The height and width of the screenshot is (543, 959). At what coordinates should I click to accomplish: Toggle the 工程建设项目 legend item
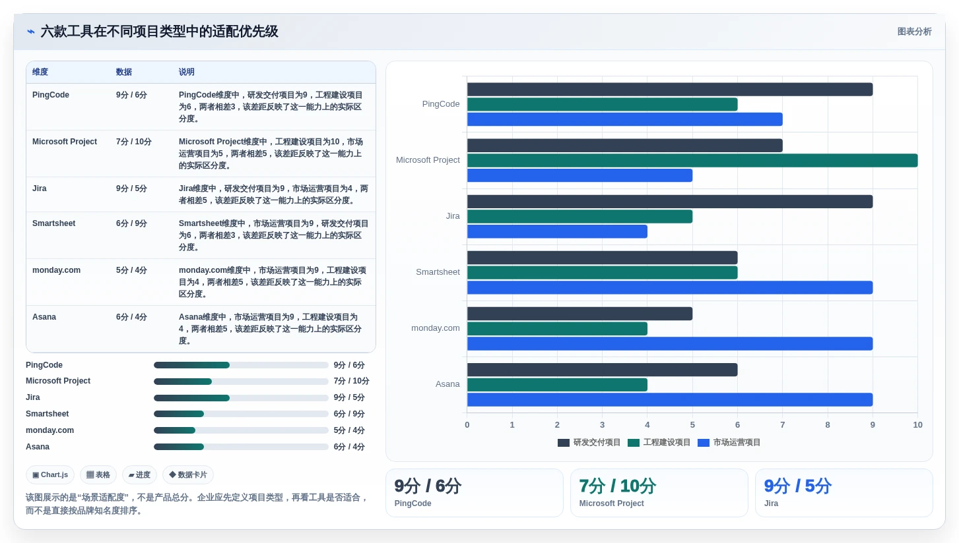tap(659, 442)
